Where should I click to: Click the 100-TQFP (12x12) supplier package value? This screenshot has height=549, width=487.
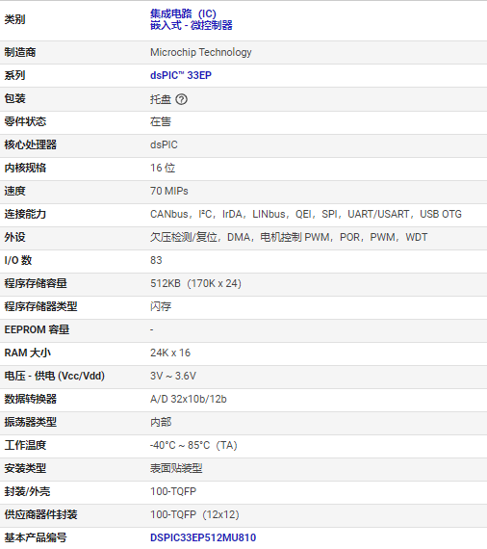pyautogui.click(x=194, y=514)
